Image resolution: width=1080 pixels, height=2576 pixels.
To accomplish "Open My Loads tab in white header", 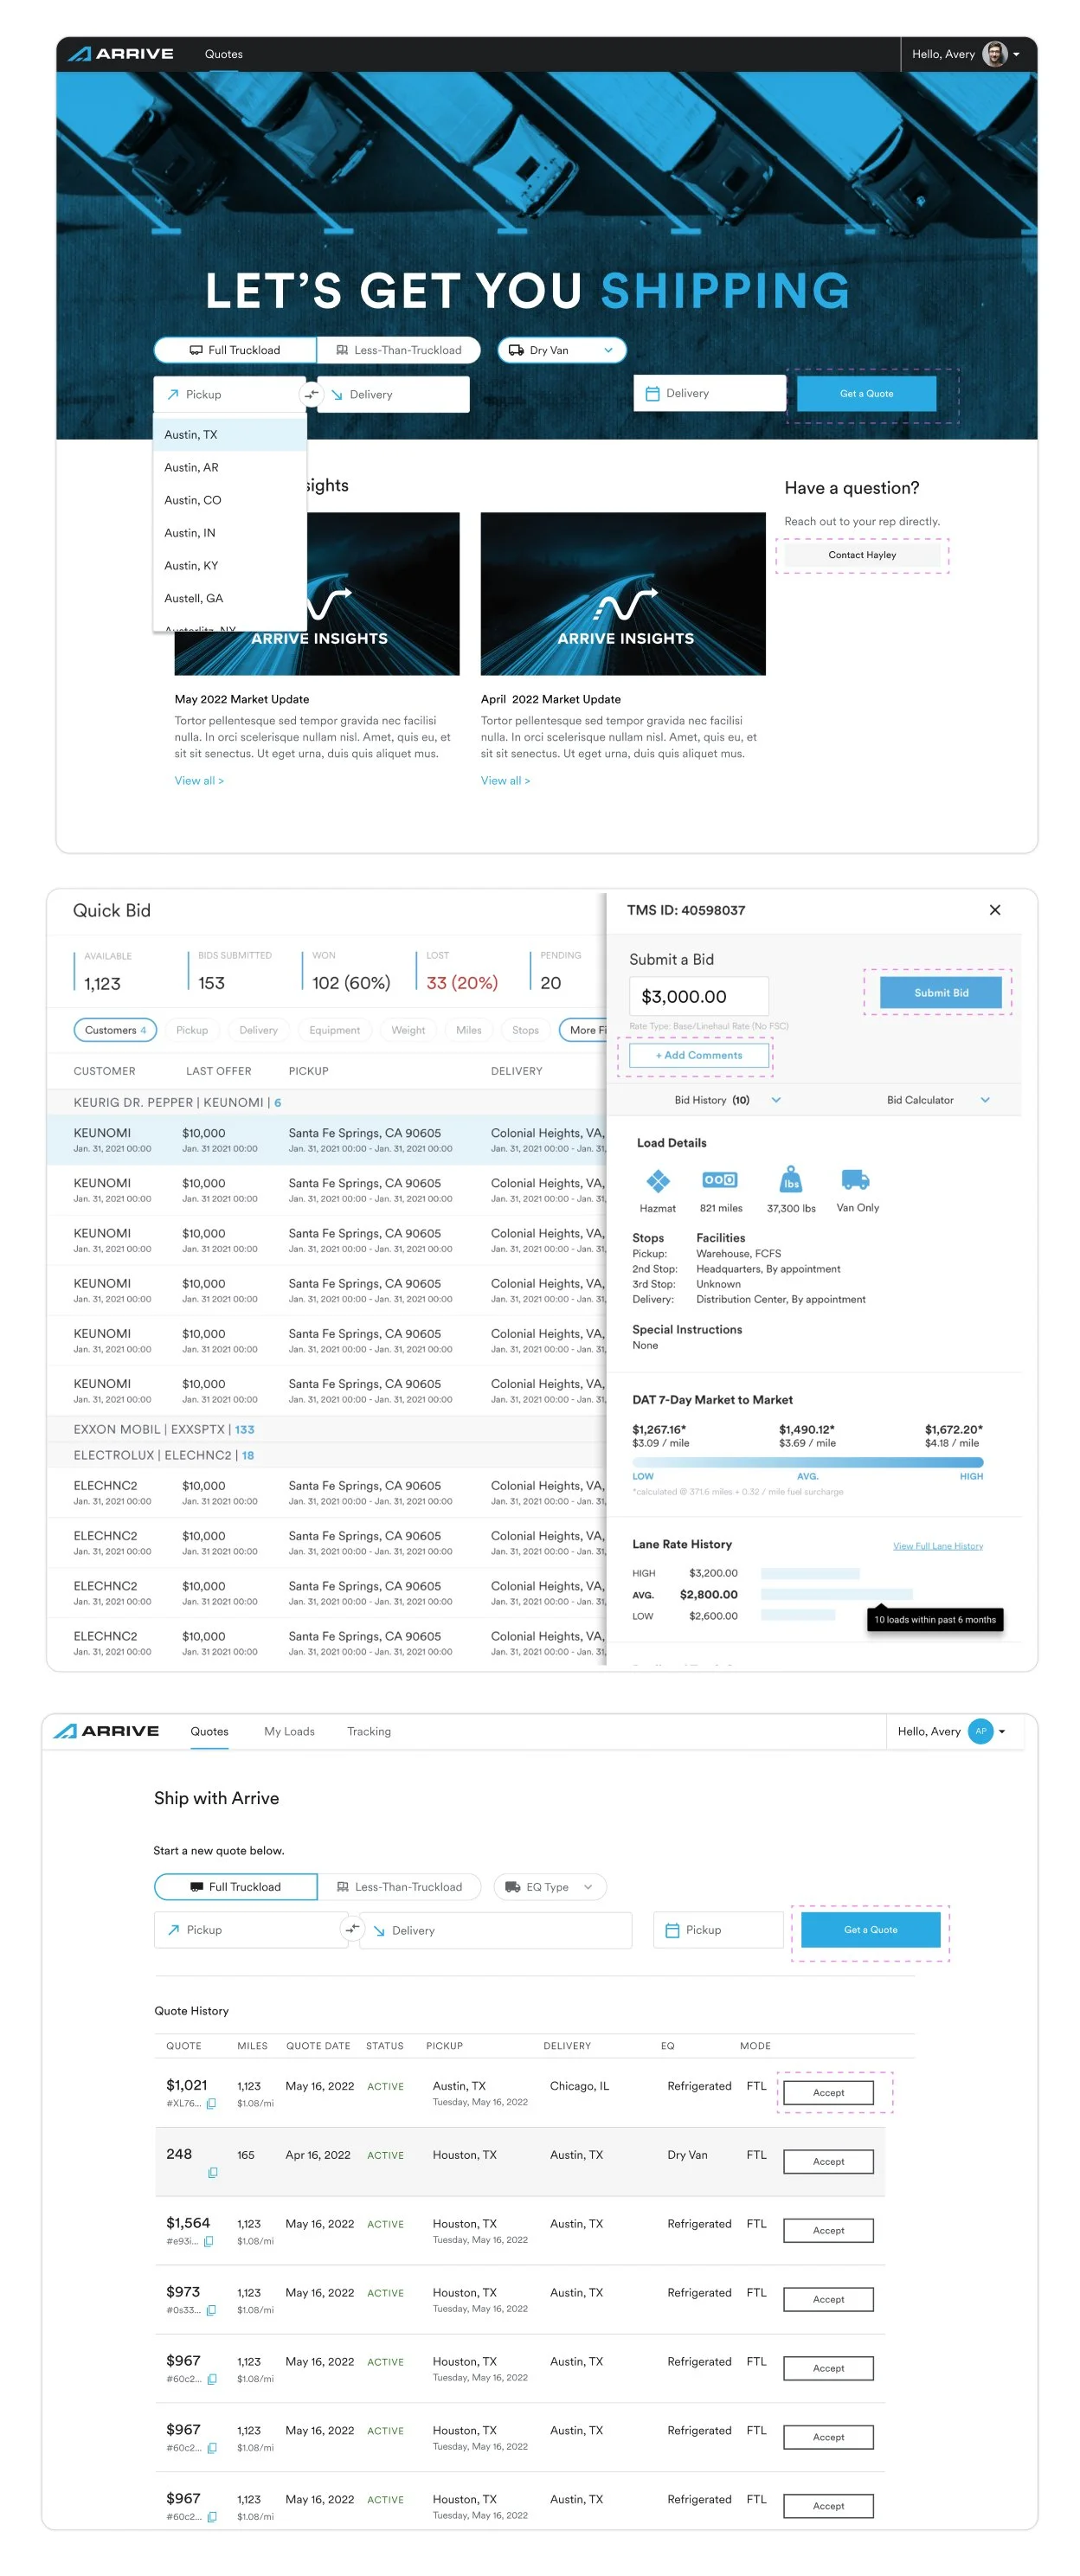I will coord(289,1731).
